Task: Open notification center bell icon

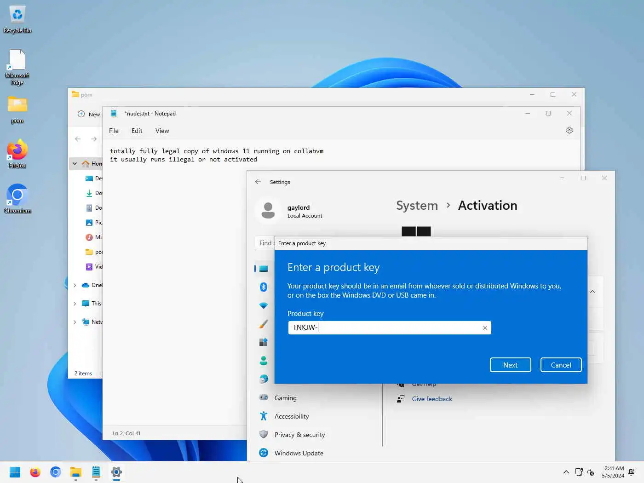Action: coord(632,472)
